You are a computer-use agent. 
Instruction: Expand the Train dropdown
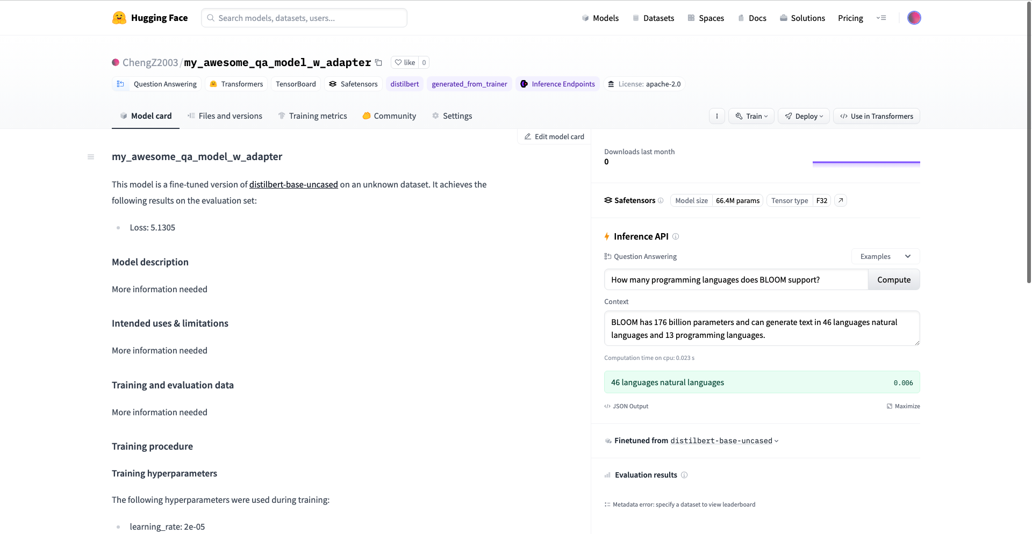751,116
